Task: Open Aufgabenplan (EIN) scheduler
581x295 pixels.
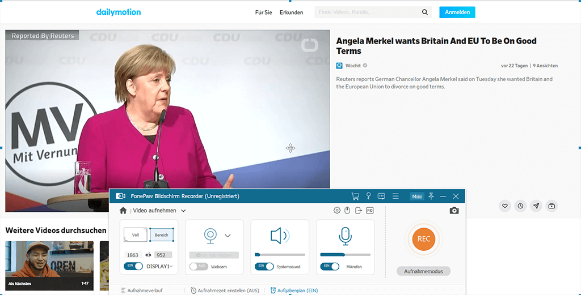Action: (x=294, y=290)
